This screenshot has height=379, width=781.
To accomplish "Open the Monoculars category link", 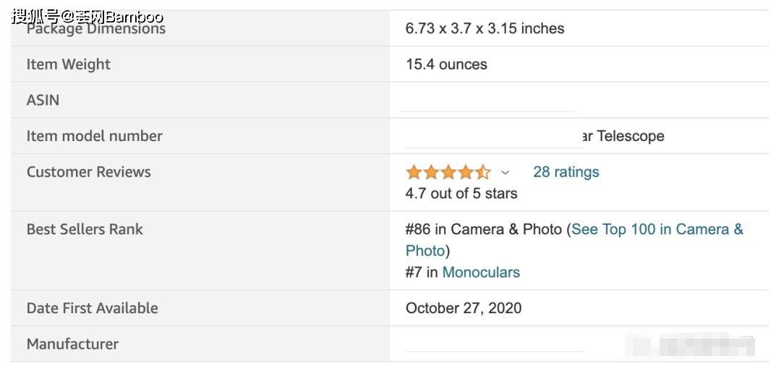I will (x=481, y=272).
